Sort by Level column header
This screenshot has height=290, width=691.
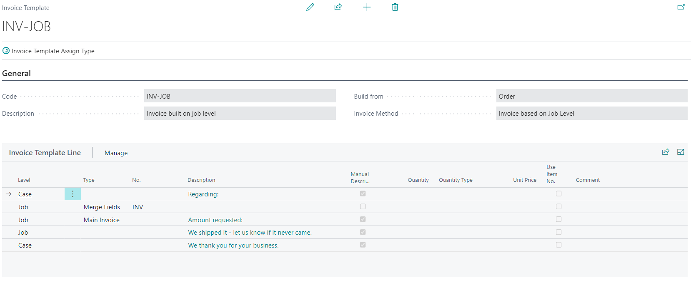coord(24,180)
